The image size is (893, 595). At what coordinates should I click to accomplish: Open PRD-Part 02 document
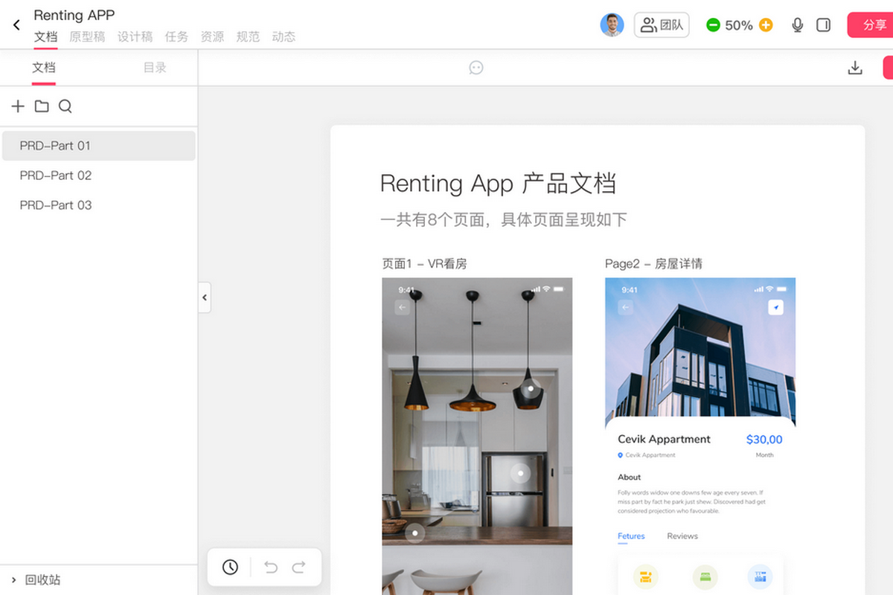click(56, 176)
